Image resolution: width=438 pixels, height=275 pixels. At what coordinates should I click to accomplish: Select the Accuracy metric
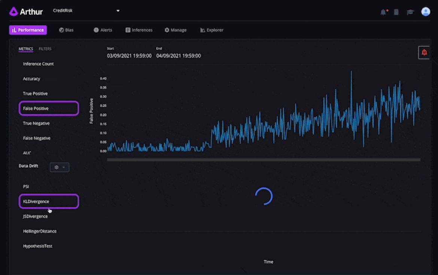31,79
